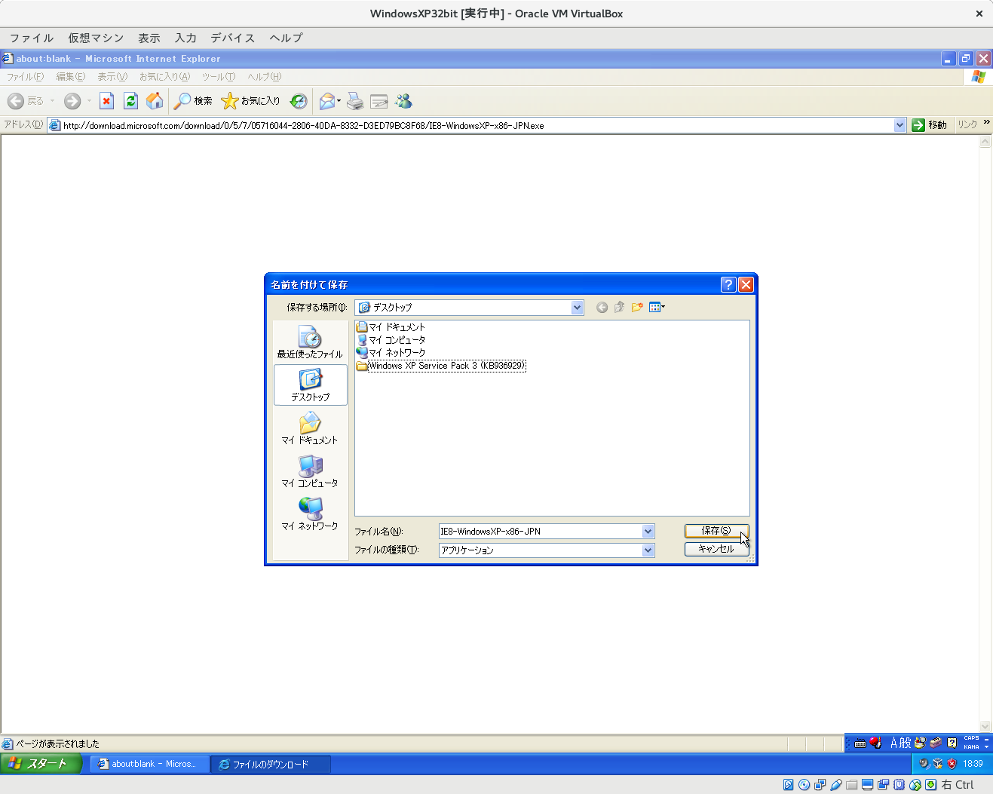This screenshot has width=993, height=794.
Task: Expand the 保存する場所 location dropdown
Action: (x=577, y=308)
